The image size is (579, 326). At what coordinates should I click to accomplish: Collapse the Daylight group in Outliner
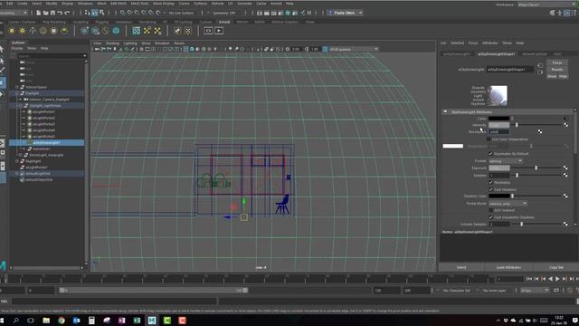pyautogui.click(x=17, y=93)
